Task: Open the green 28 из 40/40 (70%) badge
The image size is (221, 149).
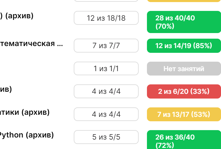Action: (184, 22)
